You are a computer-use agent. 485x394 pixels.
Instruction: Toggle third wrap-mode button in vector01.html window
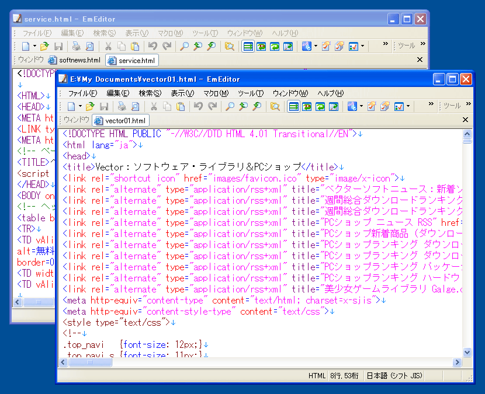point(320,107)
